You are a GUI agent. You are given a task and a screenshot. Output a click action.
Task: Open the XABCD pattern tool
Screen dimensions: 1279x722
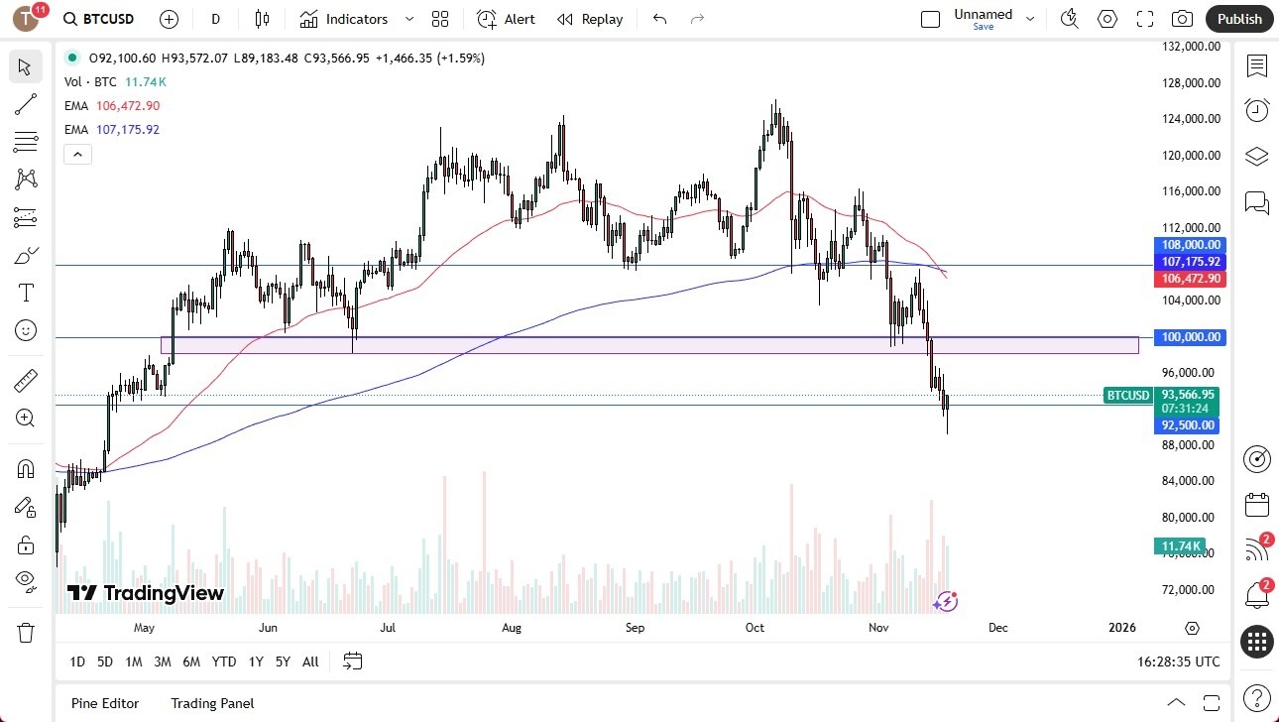[x=26, y=180]
